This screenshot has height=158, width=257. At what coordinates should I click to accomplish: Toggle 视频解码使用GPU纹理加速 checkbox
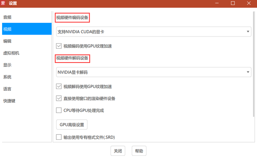click(x=59, y=87)
